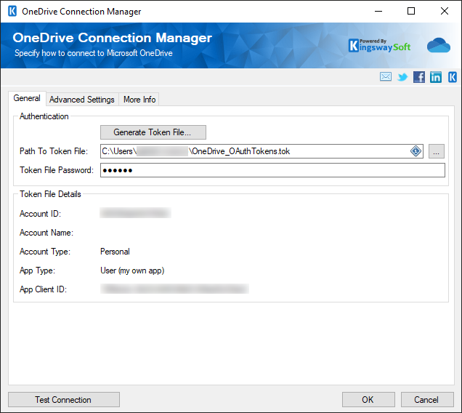Image resolution: width=462 pixels, height=413 pixels.
Task: Switch to the General tab
Action: pos(27,98)
